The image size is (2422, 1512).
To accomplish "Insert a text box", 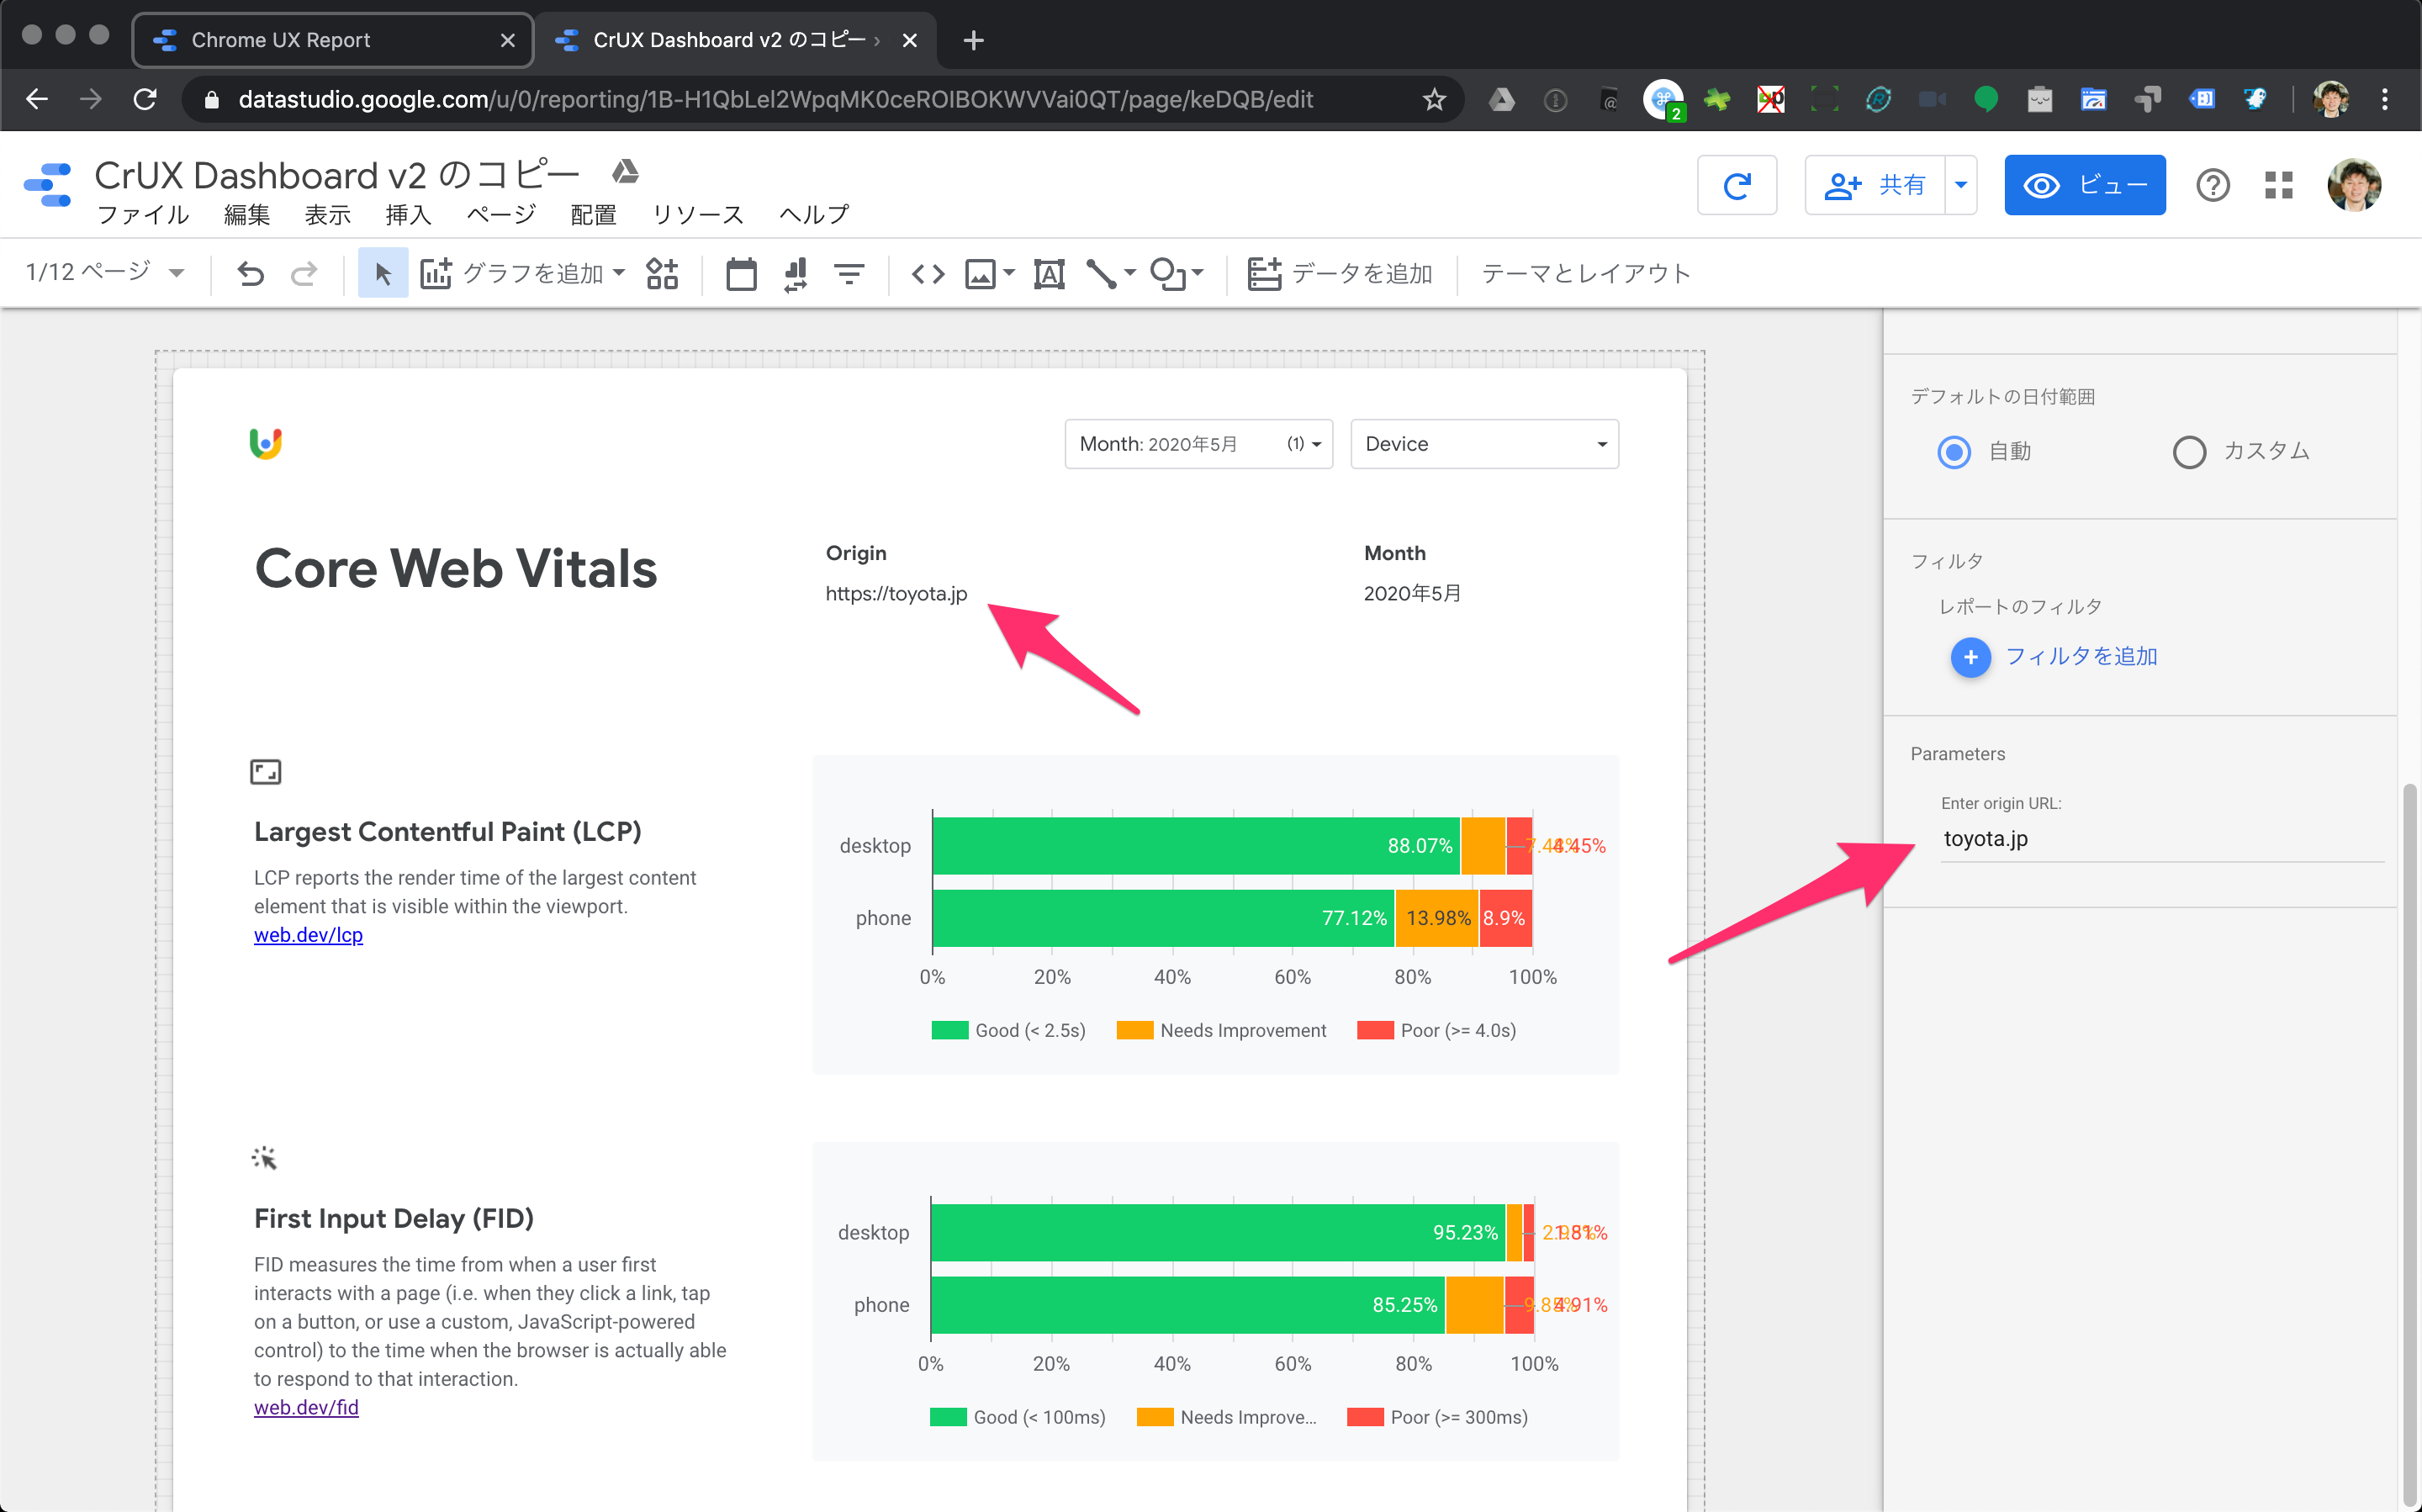I will pyautogui.click(x=1049, y=273).
